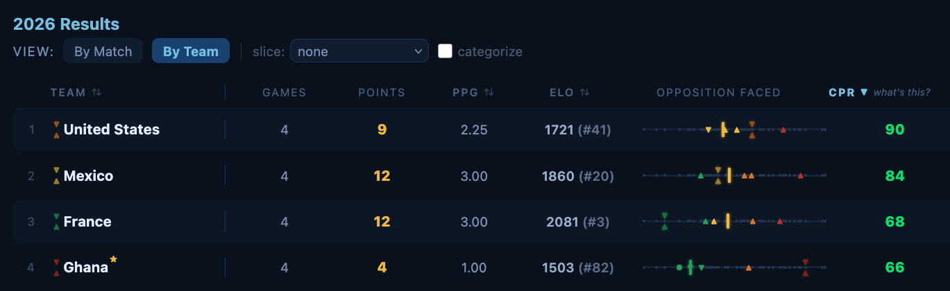The image size is (950, 291).
Task: Click the slice dropdown chevron arrow
Action: 418,51
